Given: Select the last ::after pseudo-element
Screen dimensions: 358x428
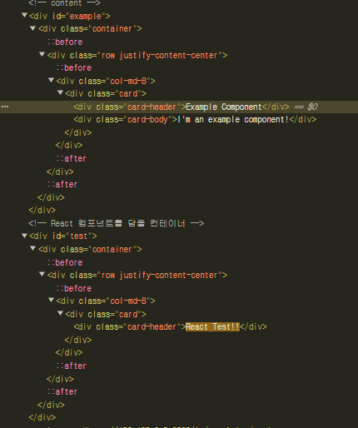Looking at the screenshot, I should (x=62, y=391).
